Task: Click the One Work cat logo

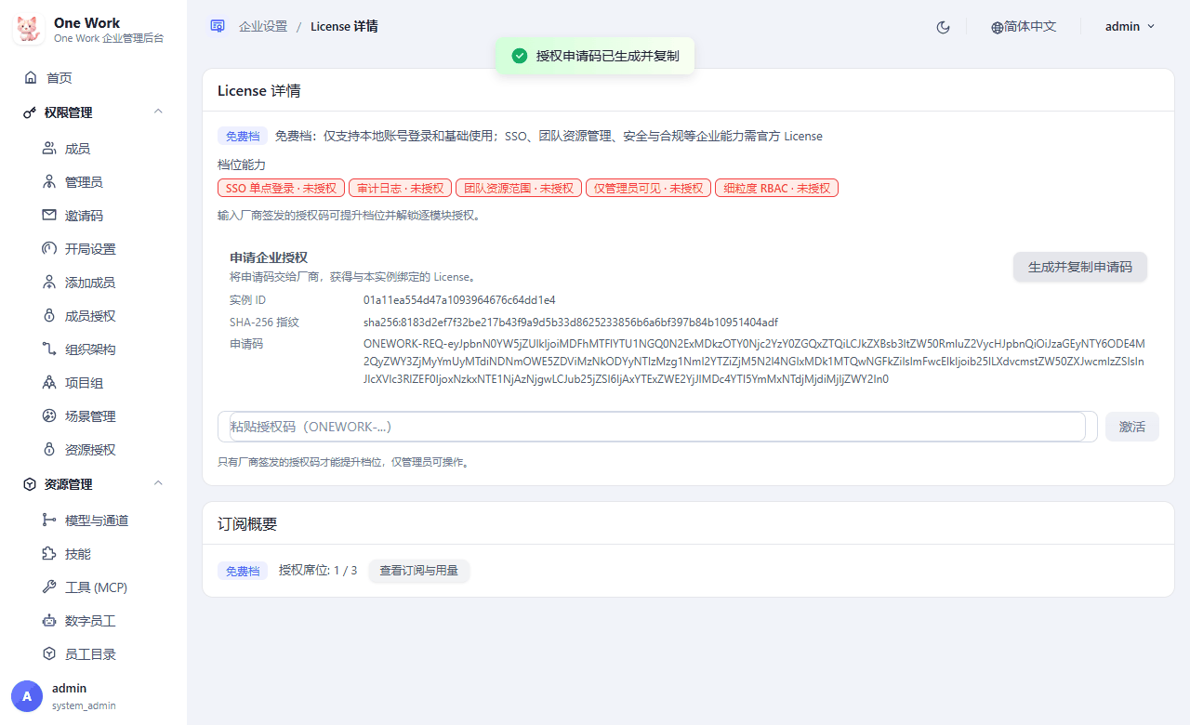Action: point(28,29)
